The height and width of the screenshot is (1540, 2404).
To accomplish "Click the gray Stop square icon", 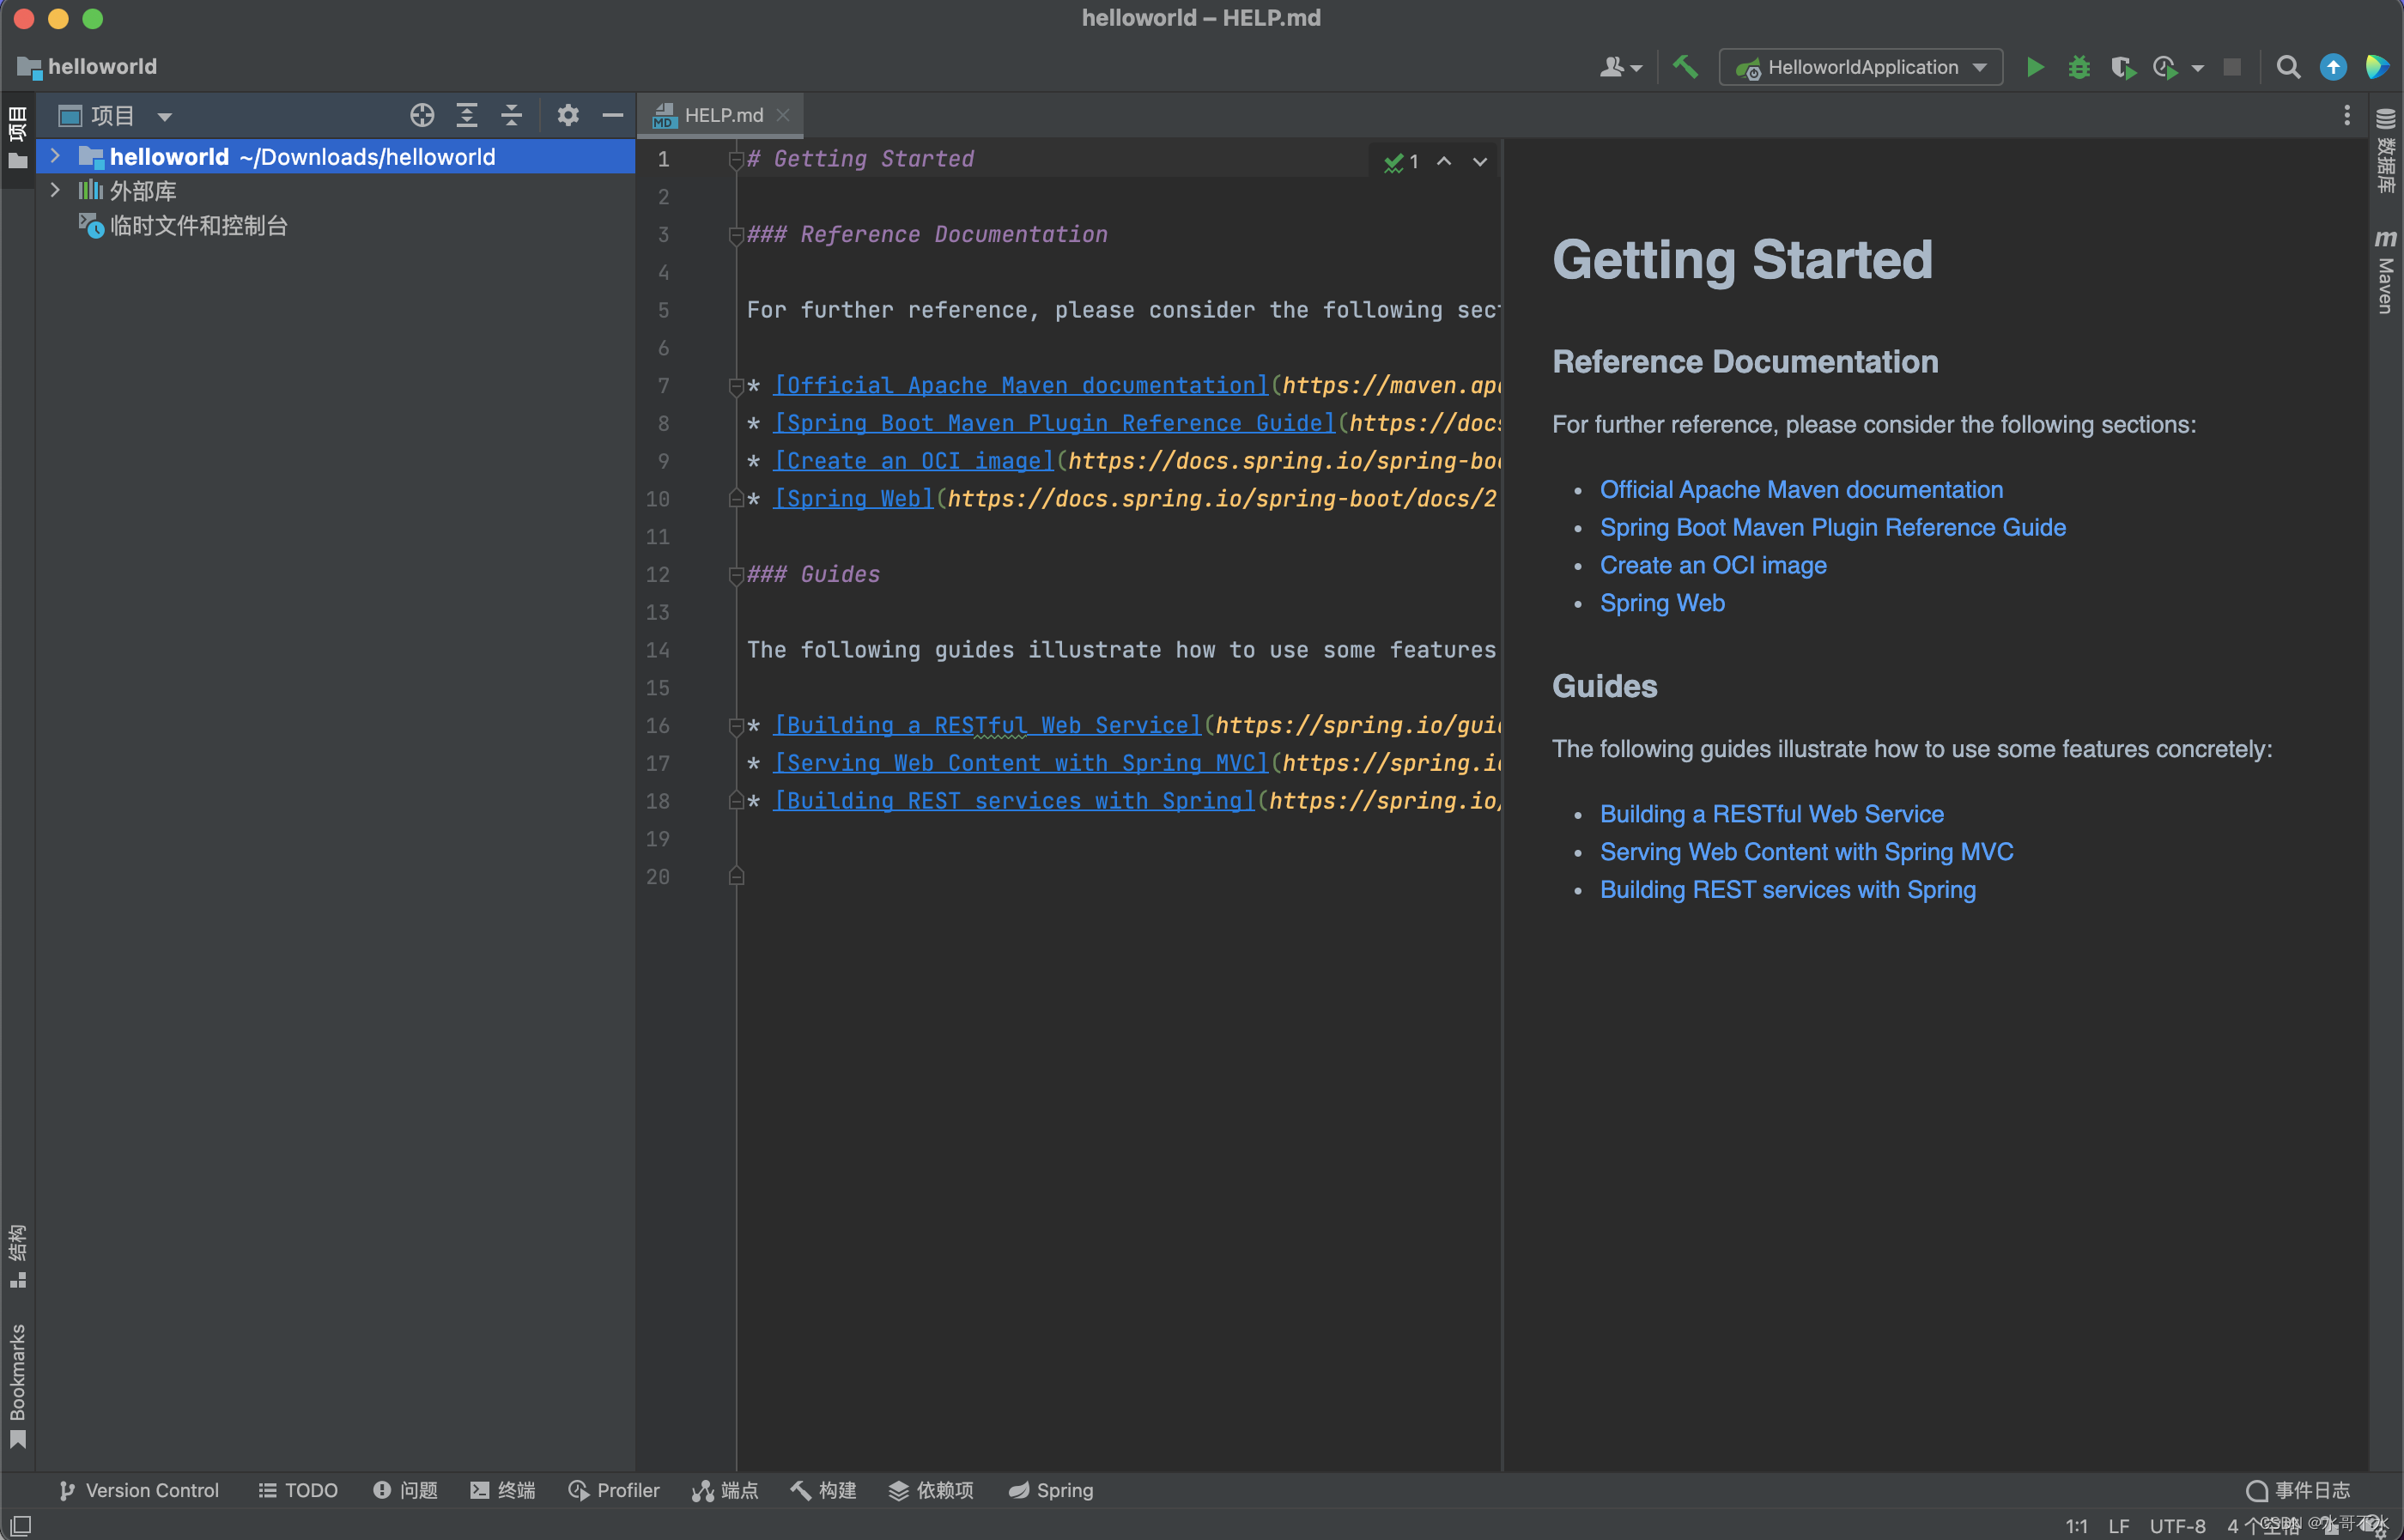I will point(2232,67).
